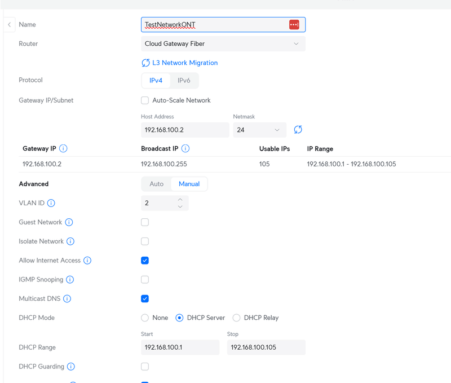The image size is (451, 383).
Task: Click the Gateway IP info icon
Action: pyautogui.click(x=63, y=149)
